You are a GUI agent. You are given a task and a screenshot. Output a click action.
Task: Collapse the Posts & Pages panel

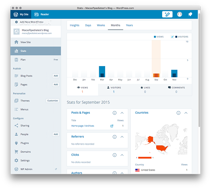(122, 113)
